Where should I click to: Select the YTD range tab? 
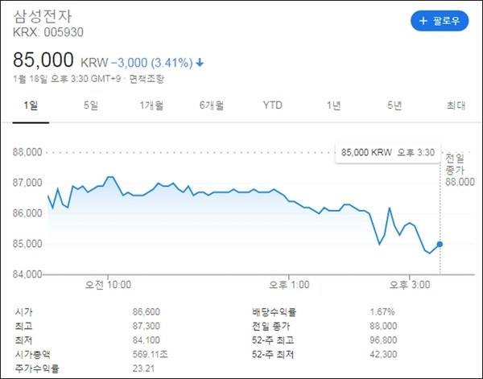pyautogui.click(x=273, y=105)
